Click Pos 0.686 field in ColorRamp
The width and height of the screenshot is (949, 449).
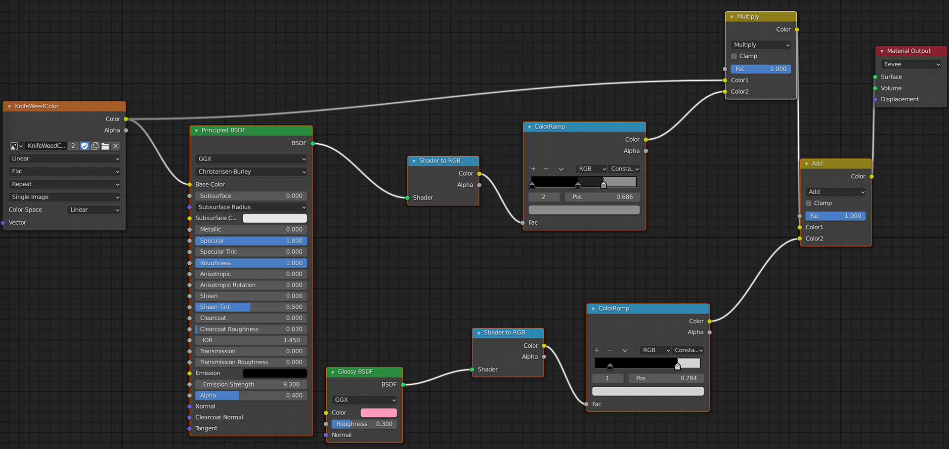click(x=603, y=197)
